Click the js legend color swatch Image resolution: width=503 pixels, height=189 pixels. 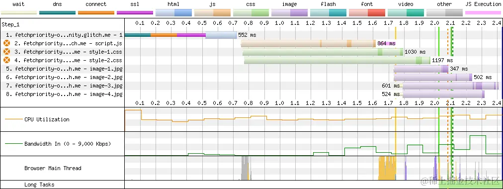(212, 13)
